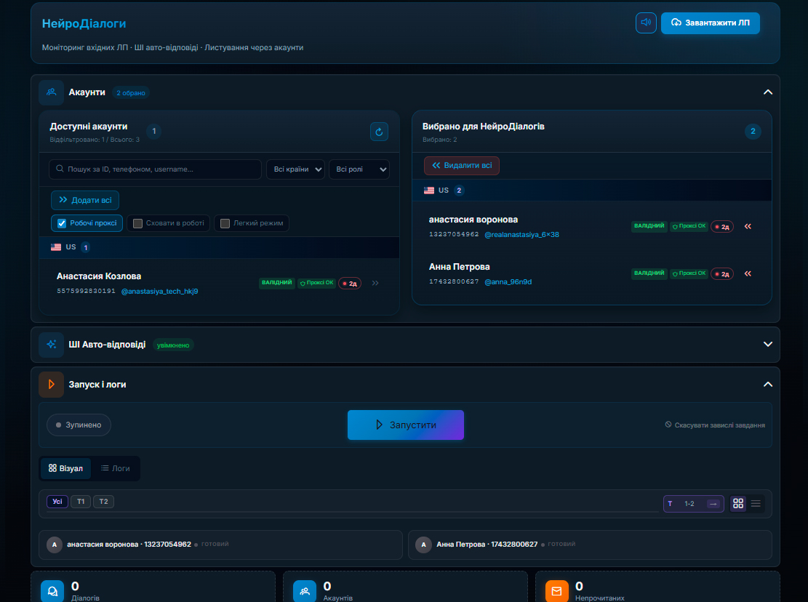808x602 pixels.
Task: Click the dialogs chat bubble icon
Action: 52,591
